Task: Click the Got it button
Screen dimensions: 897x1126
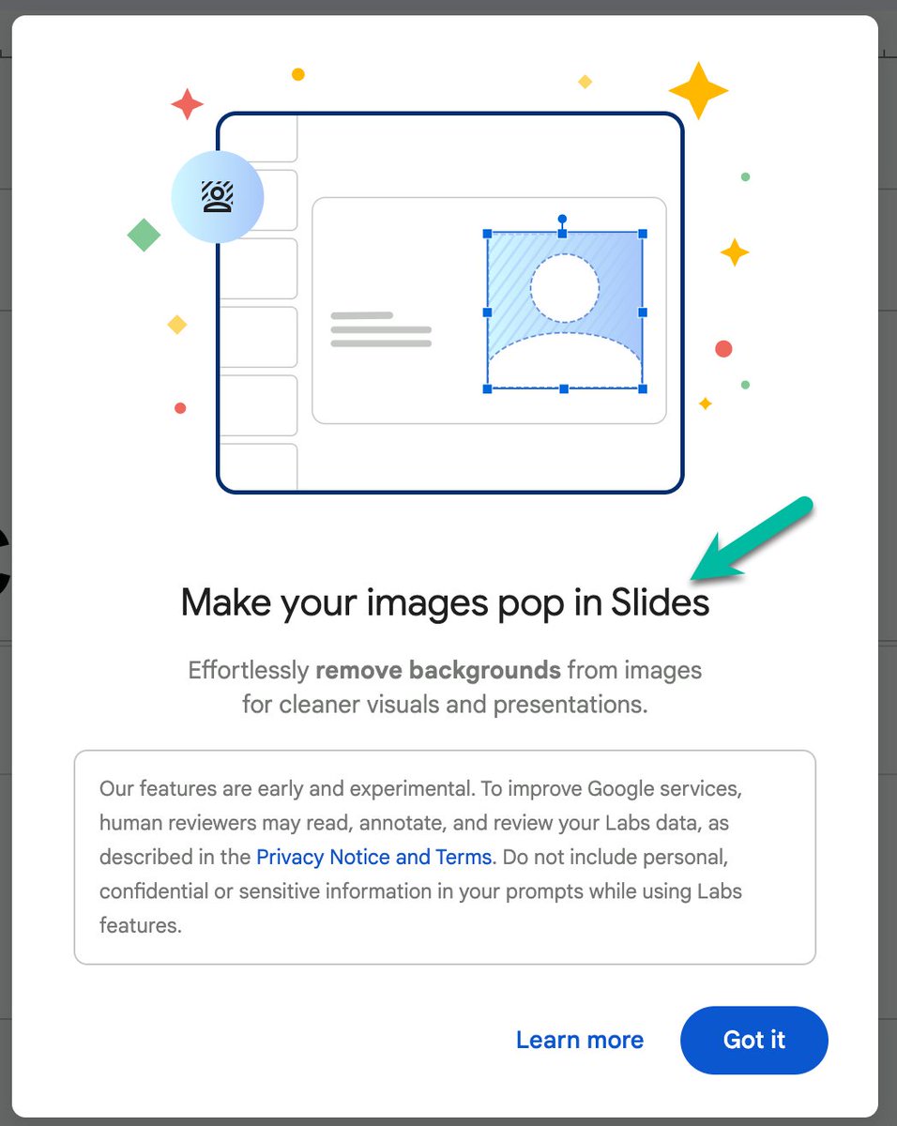Action: [753, 1040]
